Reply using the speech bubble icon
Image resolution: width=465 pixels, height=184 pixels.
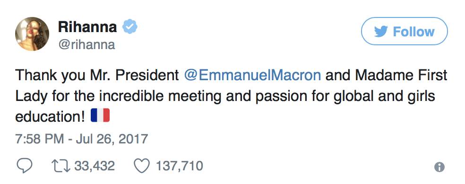[24, 166]
